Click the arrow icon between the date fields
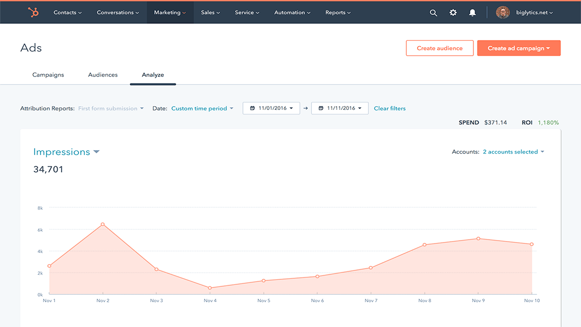This screenshot has width=581, height=327. (307, 108)
